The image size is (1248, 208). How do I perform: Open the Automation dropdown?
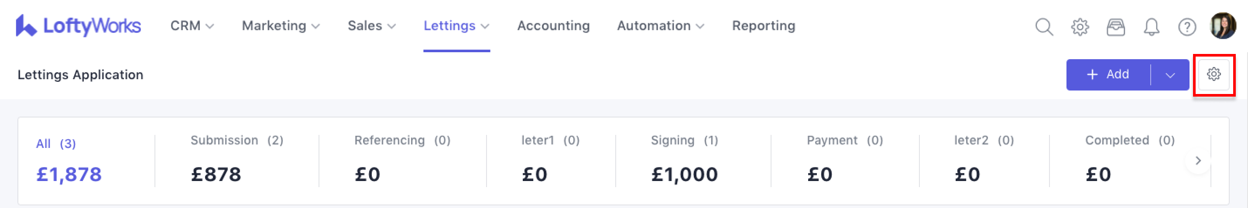pyautogui.click(x=660, y=26)
